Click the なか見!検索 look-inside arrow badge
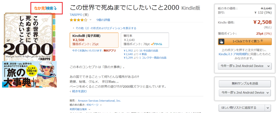Viewport: 278px width, 113px height. 45,8
